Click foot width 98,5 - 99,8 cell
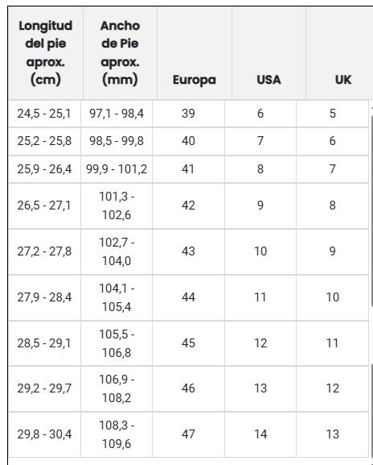The width and height of the screenshot is (373, 465). click(x=117, y=141)
